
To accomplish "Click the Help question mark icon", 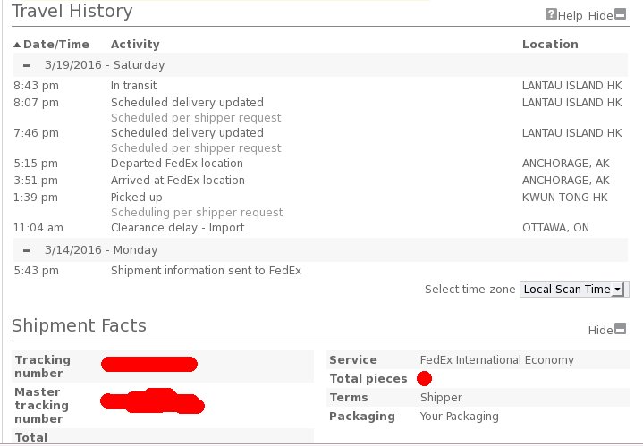I will click(551, 15).
